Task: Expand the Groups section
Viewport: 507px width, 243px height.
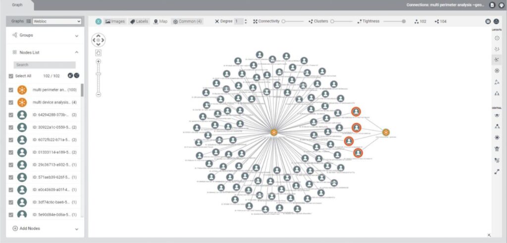Action: click(x=76, y=36)
